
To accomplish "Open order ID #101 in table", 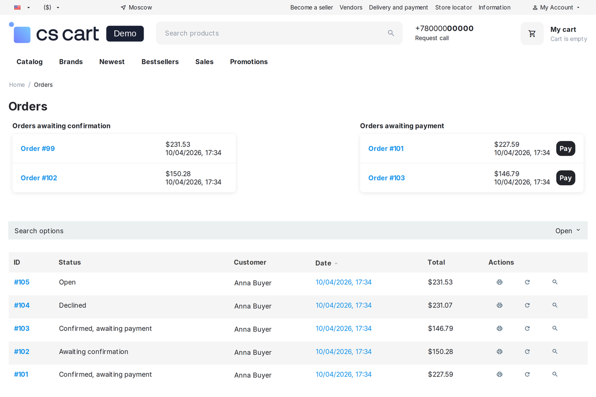I will [21, 375].
